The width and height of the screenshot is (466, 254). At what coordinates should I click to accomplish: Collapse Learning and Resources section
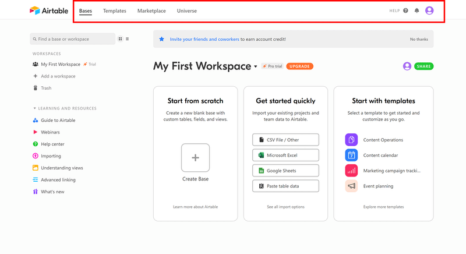[x=34, y=108]
